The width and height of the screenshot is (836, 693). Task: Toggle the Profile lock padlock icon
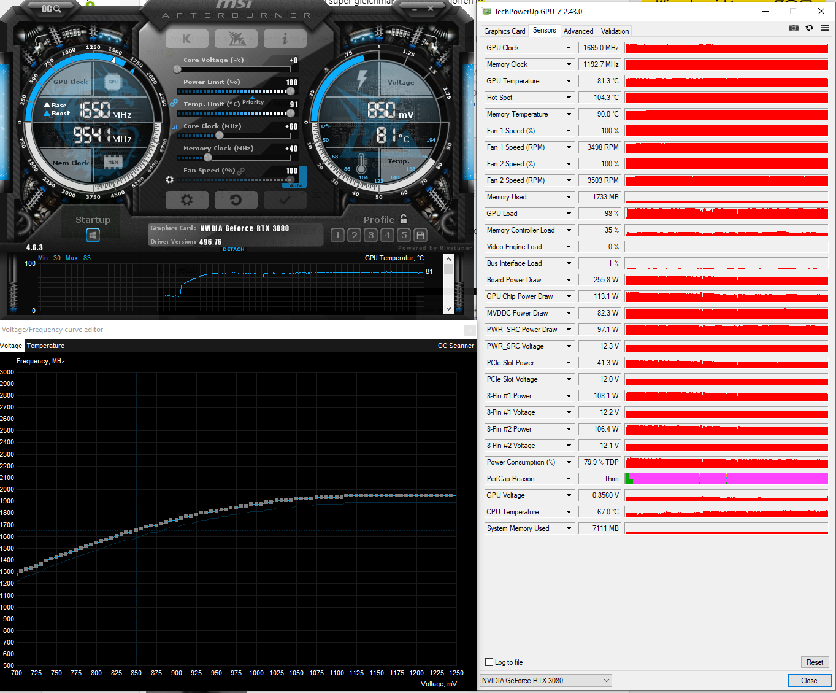(x=404, y=219)
